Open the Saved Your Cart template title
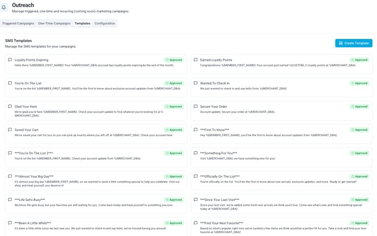377x236 pixels. click(26, 130)
